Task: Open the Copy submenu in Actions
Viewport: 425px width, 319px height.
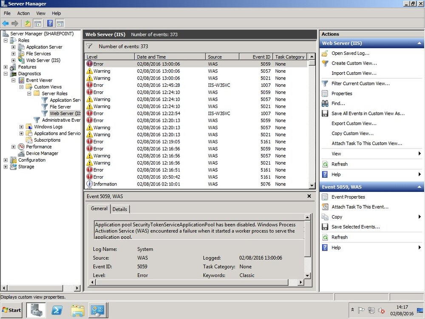Action: click(x=371, y=217)
